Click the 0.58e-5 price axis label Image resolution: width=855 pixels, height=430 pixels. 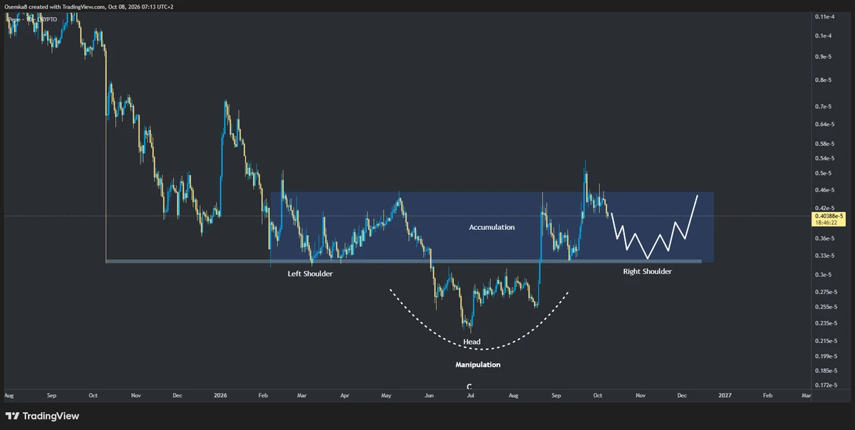tap(825, 144)
